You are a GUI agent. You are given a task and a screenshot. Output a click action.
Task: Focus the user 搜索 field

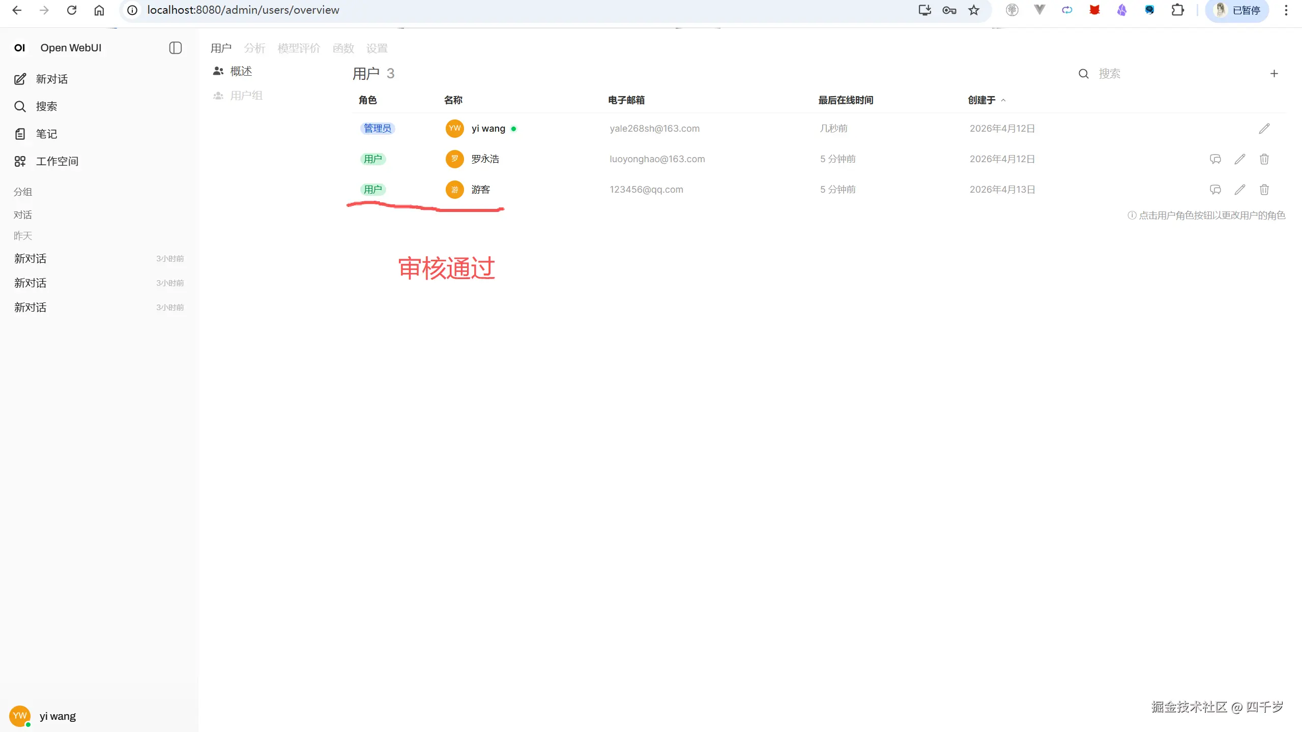[1170, 74]
